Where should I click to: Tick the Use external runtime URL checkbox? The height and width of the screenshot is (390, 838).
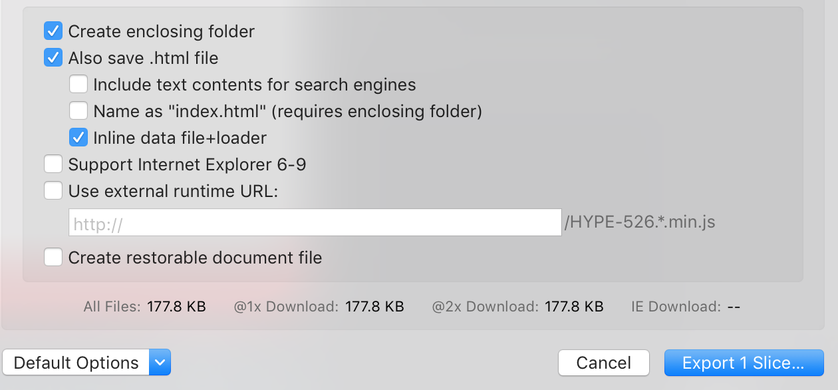pos(53,191)
